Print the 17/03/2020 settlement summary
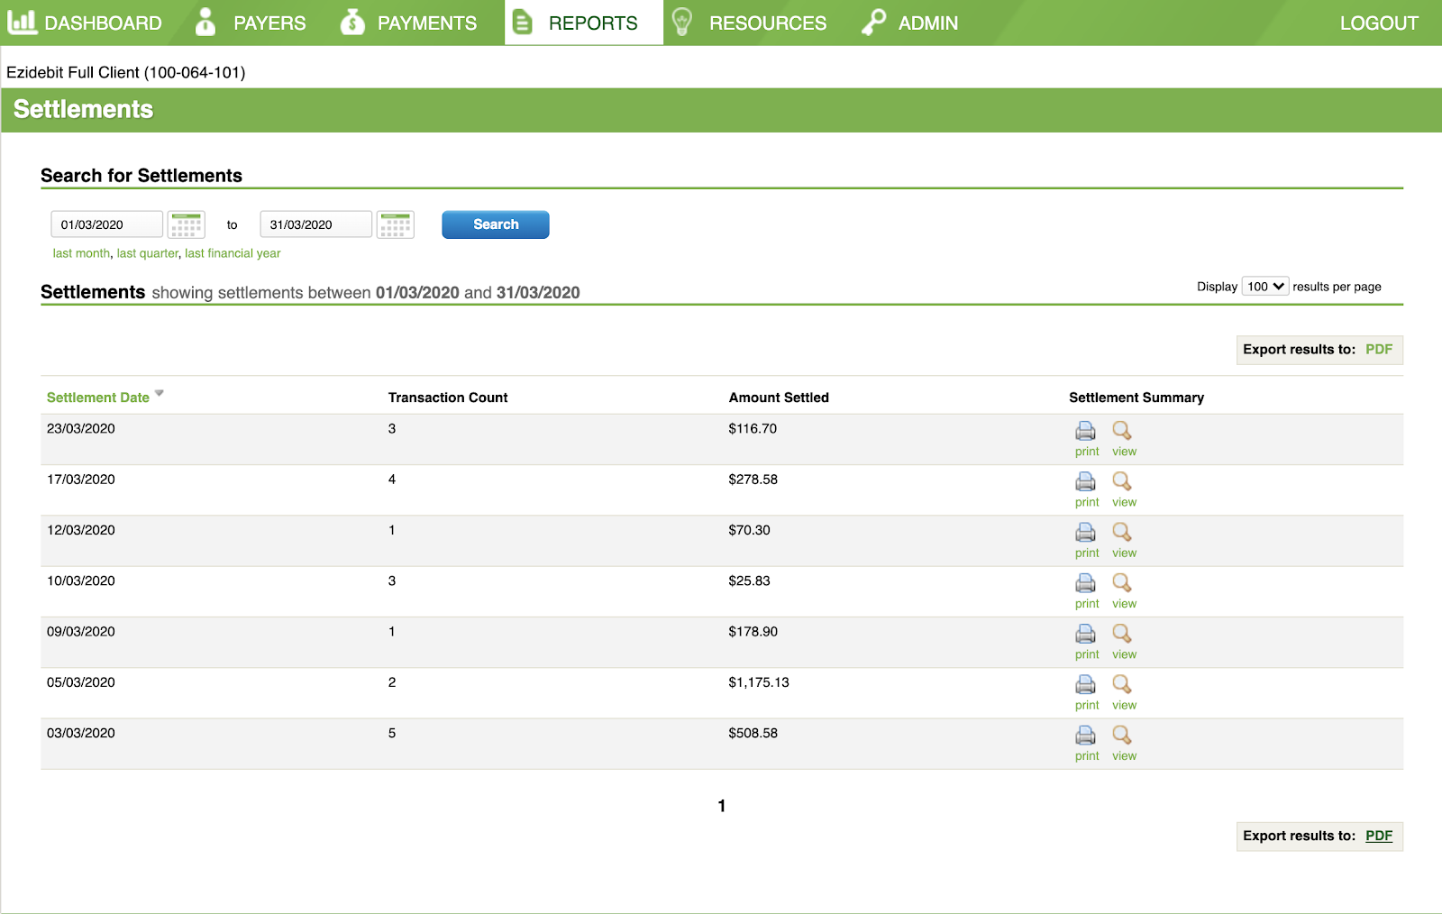This screenshot has width=1442, height=914. point(1086,481)
